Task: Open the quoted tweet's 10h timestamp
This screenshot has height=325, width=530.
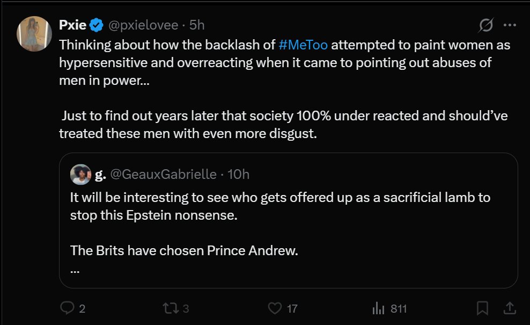Action: [x=238, y=174]
